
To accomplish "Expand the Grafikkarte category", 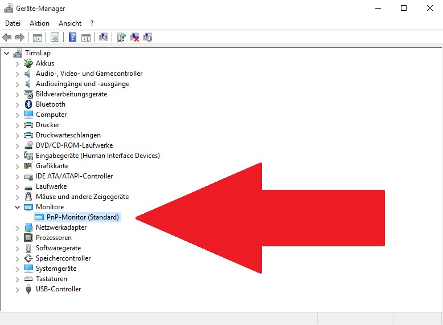I will coord(17,166).
